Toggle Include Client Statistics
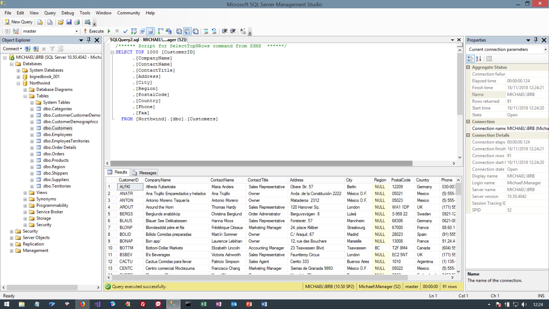Image resolution: width=549 pixels, height=309 pixels. [x=168, y=31]
